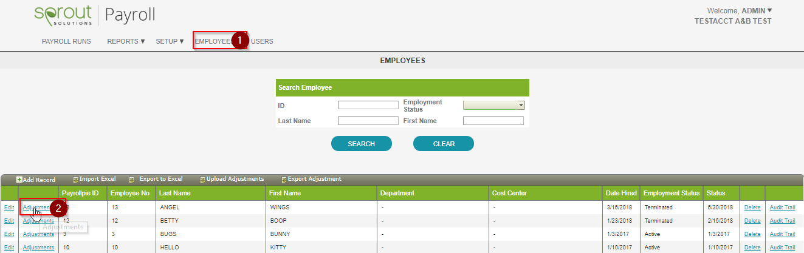
Task: Click Edit for HELLO KITTY row
Action: click(x=9, y=248)
